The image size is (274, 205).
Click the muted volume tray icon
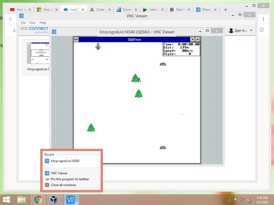click(249, 200)
